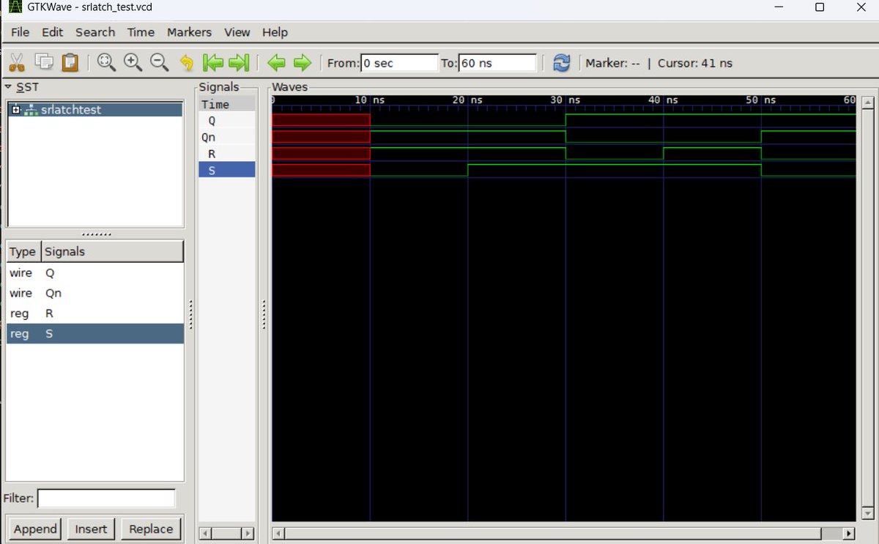Viewport: 879px width, 544px height.
Task: Collapse the SST panel triangle
Action: (x=8, y=87)
